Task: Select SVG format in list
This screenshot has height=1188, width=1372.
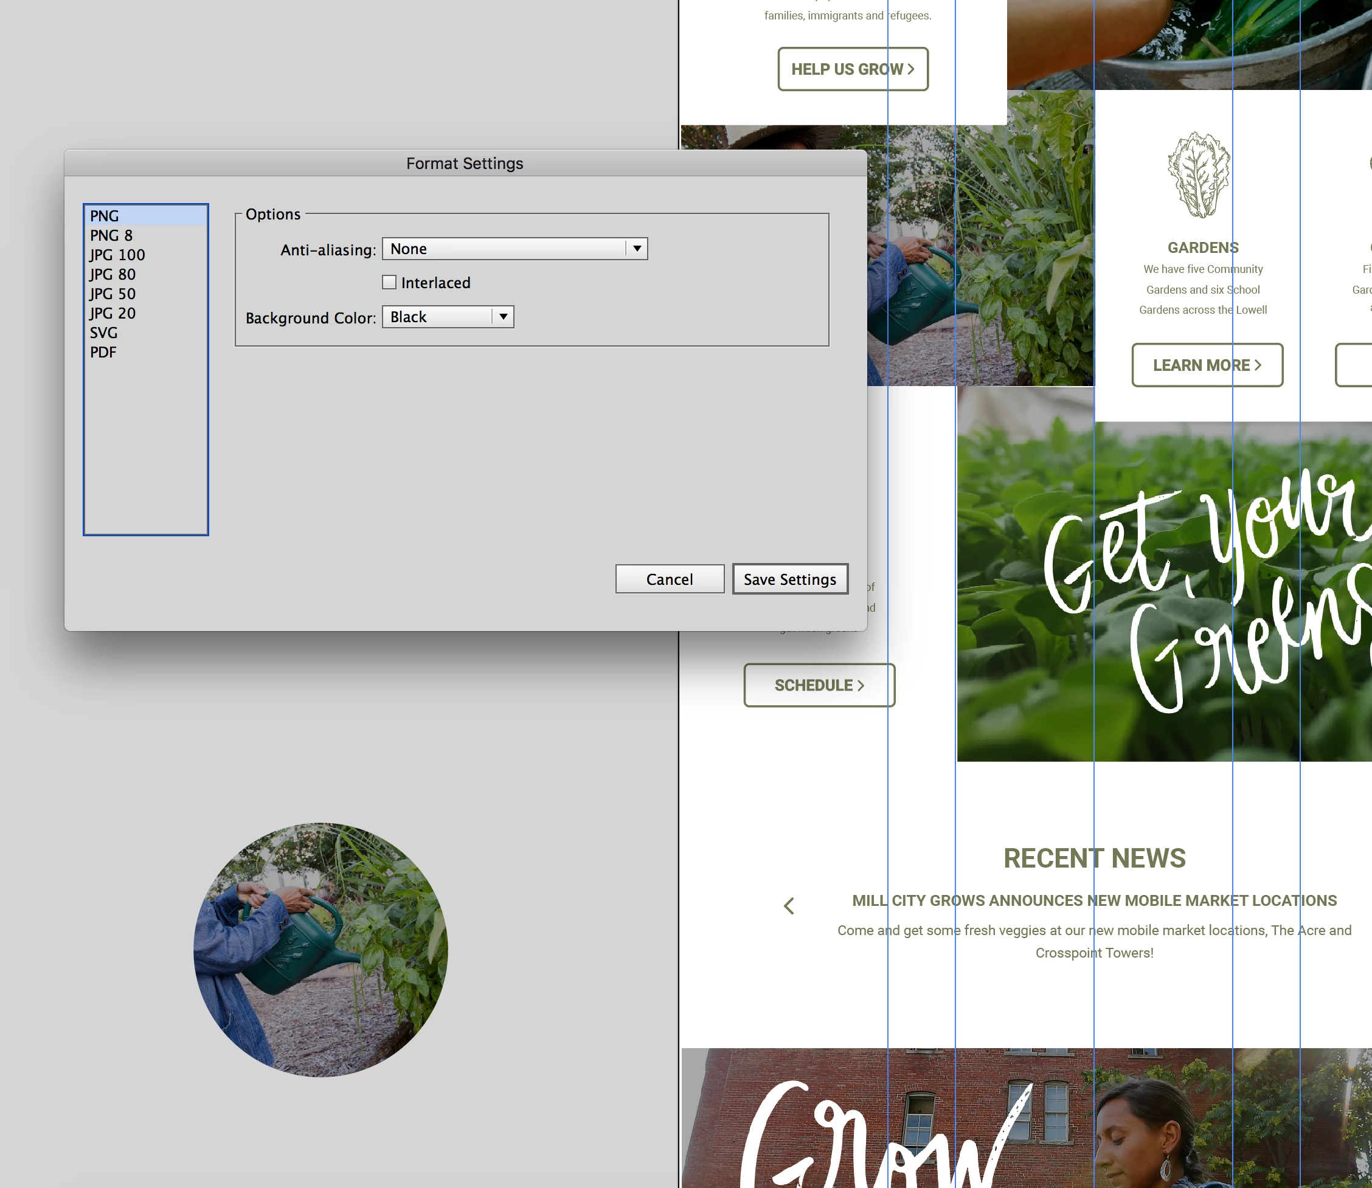Action: pyautogui.click(x=103, y=333)
